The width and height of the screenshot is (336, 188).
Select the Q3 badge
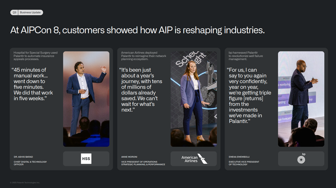point(14,12)
